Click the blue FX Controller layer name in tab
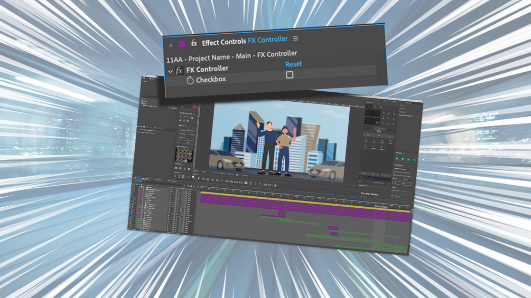Viewport: 531px width, 298px height. coord(268,40)
